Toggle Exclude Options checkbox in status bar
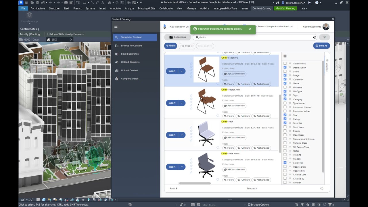 pos(249,205)
